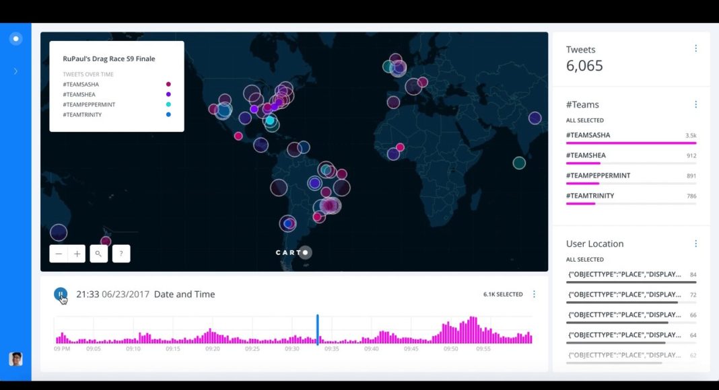Click the "TWEETS OVER TIME" legend subtitle

click(88, 74)
